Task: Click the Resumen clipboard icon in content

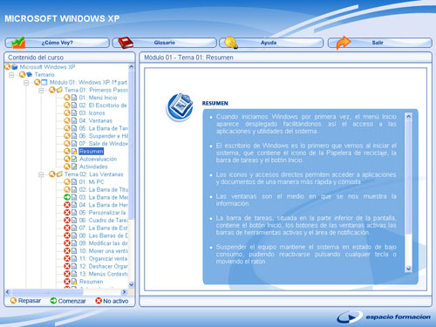Action: pos(180,107)
